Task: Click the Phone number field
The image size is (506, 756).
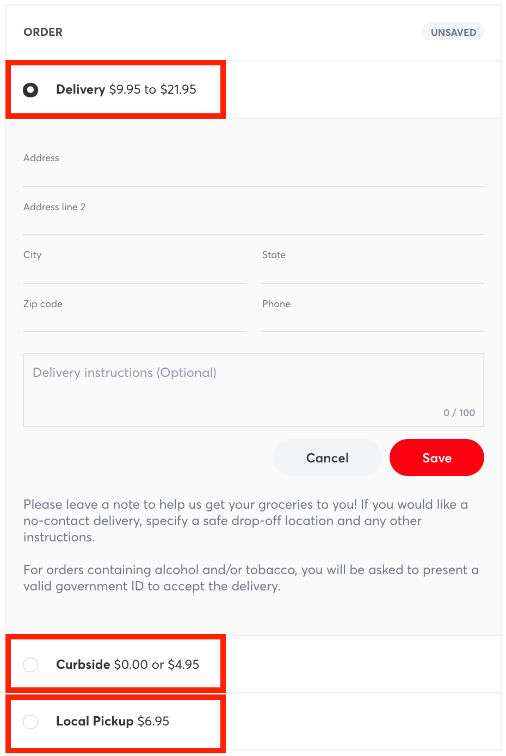Action: (373, 319)
